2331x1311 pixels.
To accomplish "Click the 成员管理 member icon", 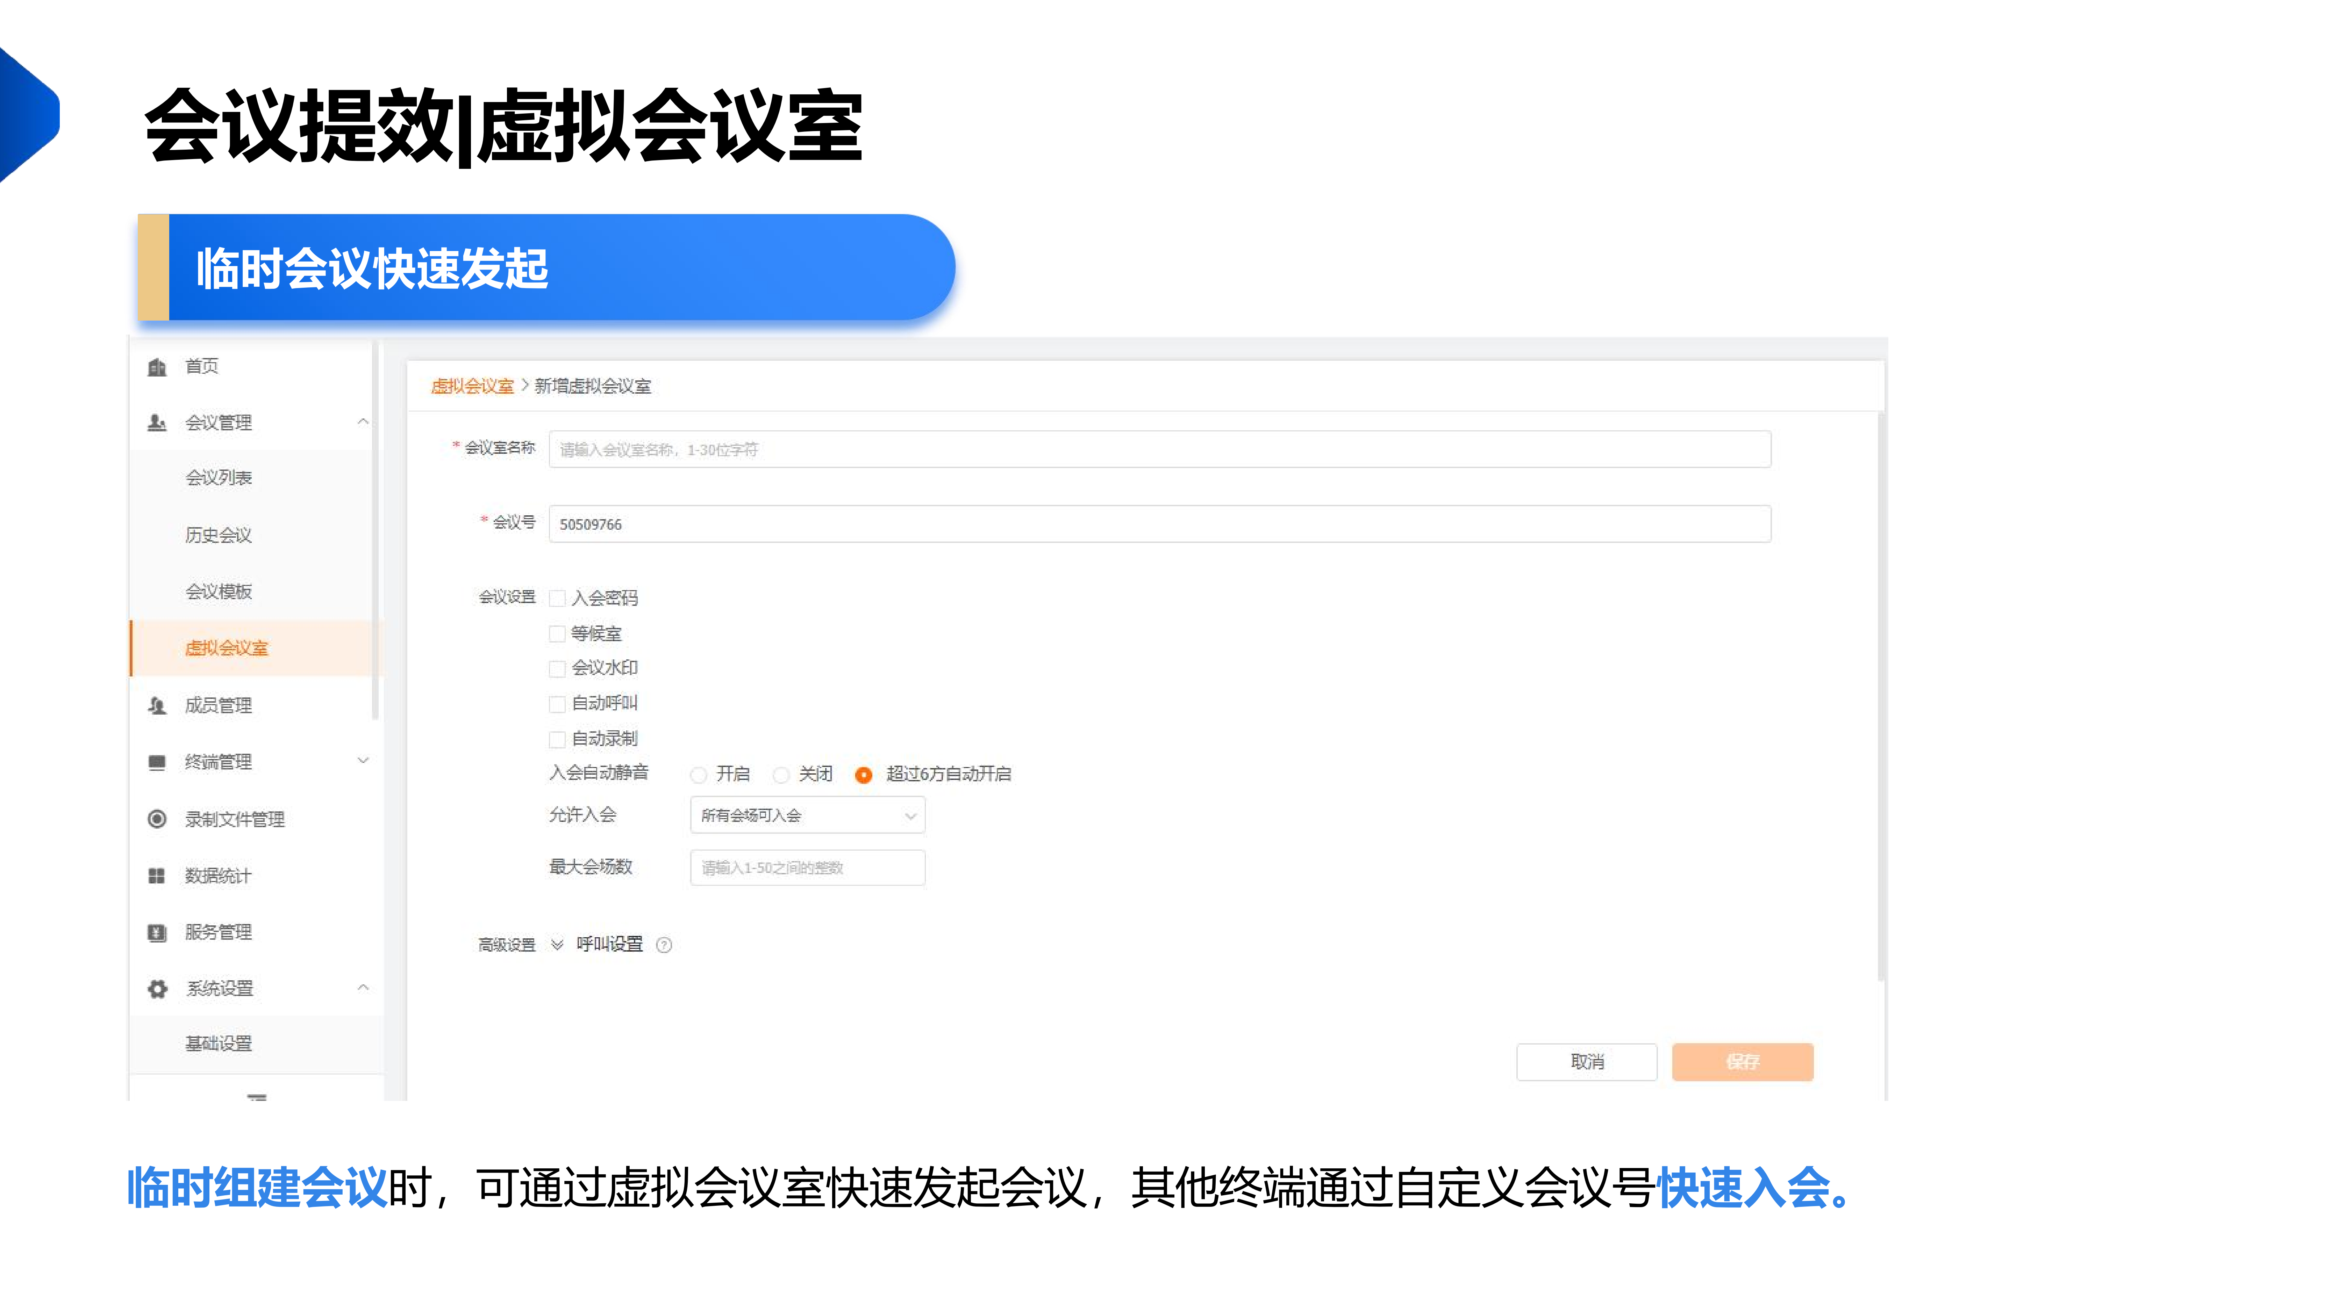I will click(x=157, y=706).
